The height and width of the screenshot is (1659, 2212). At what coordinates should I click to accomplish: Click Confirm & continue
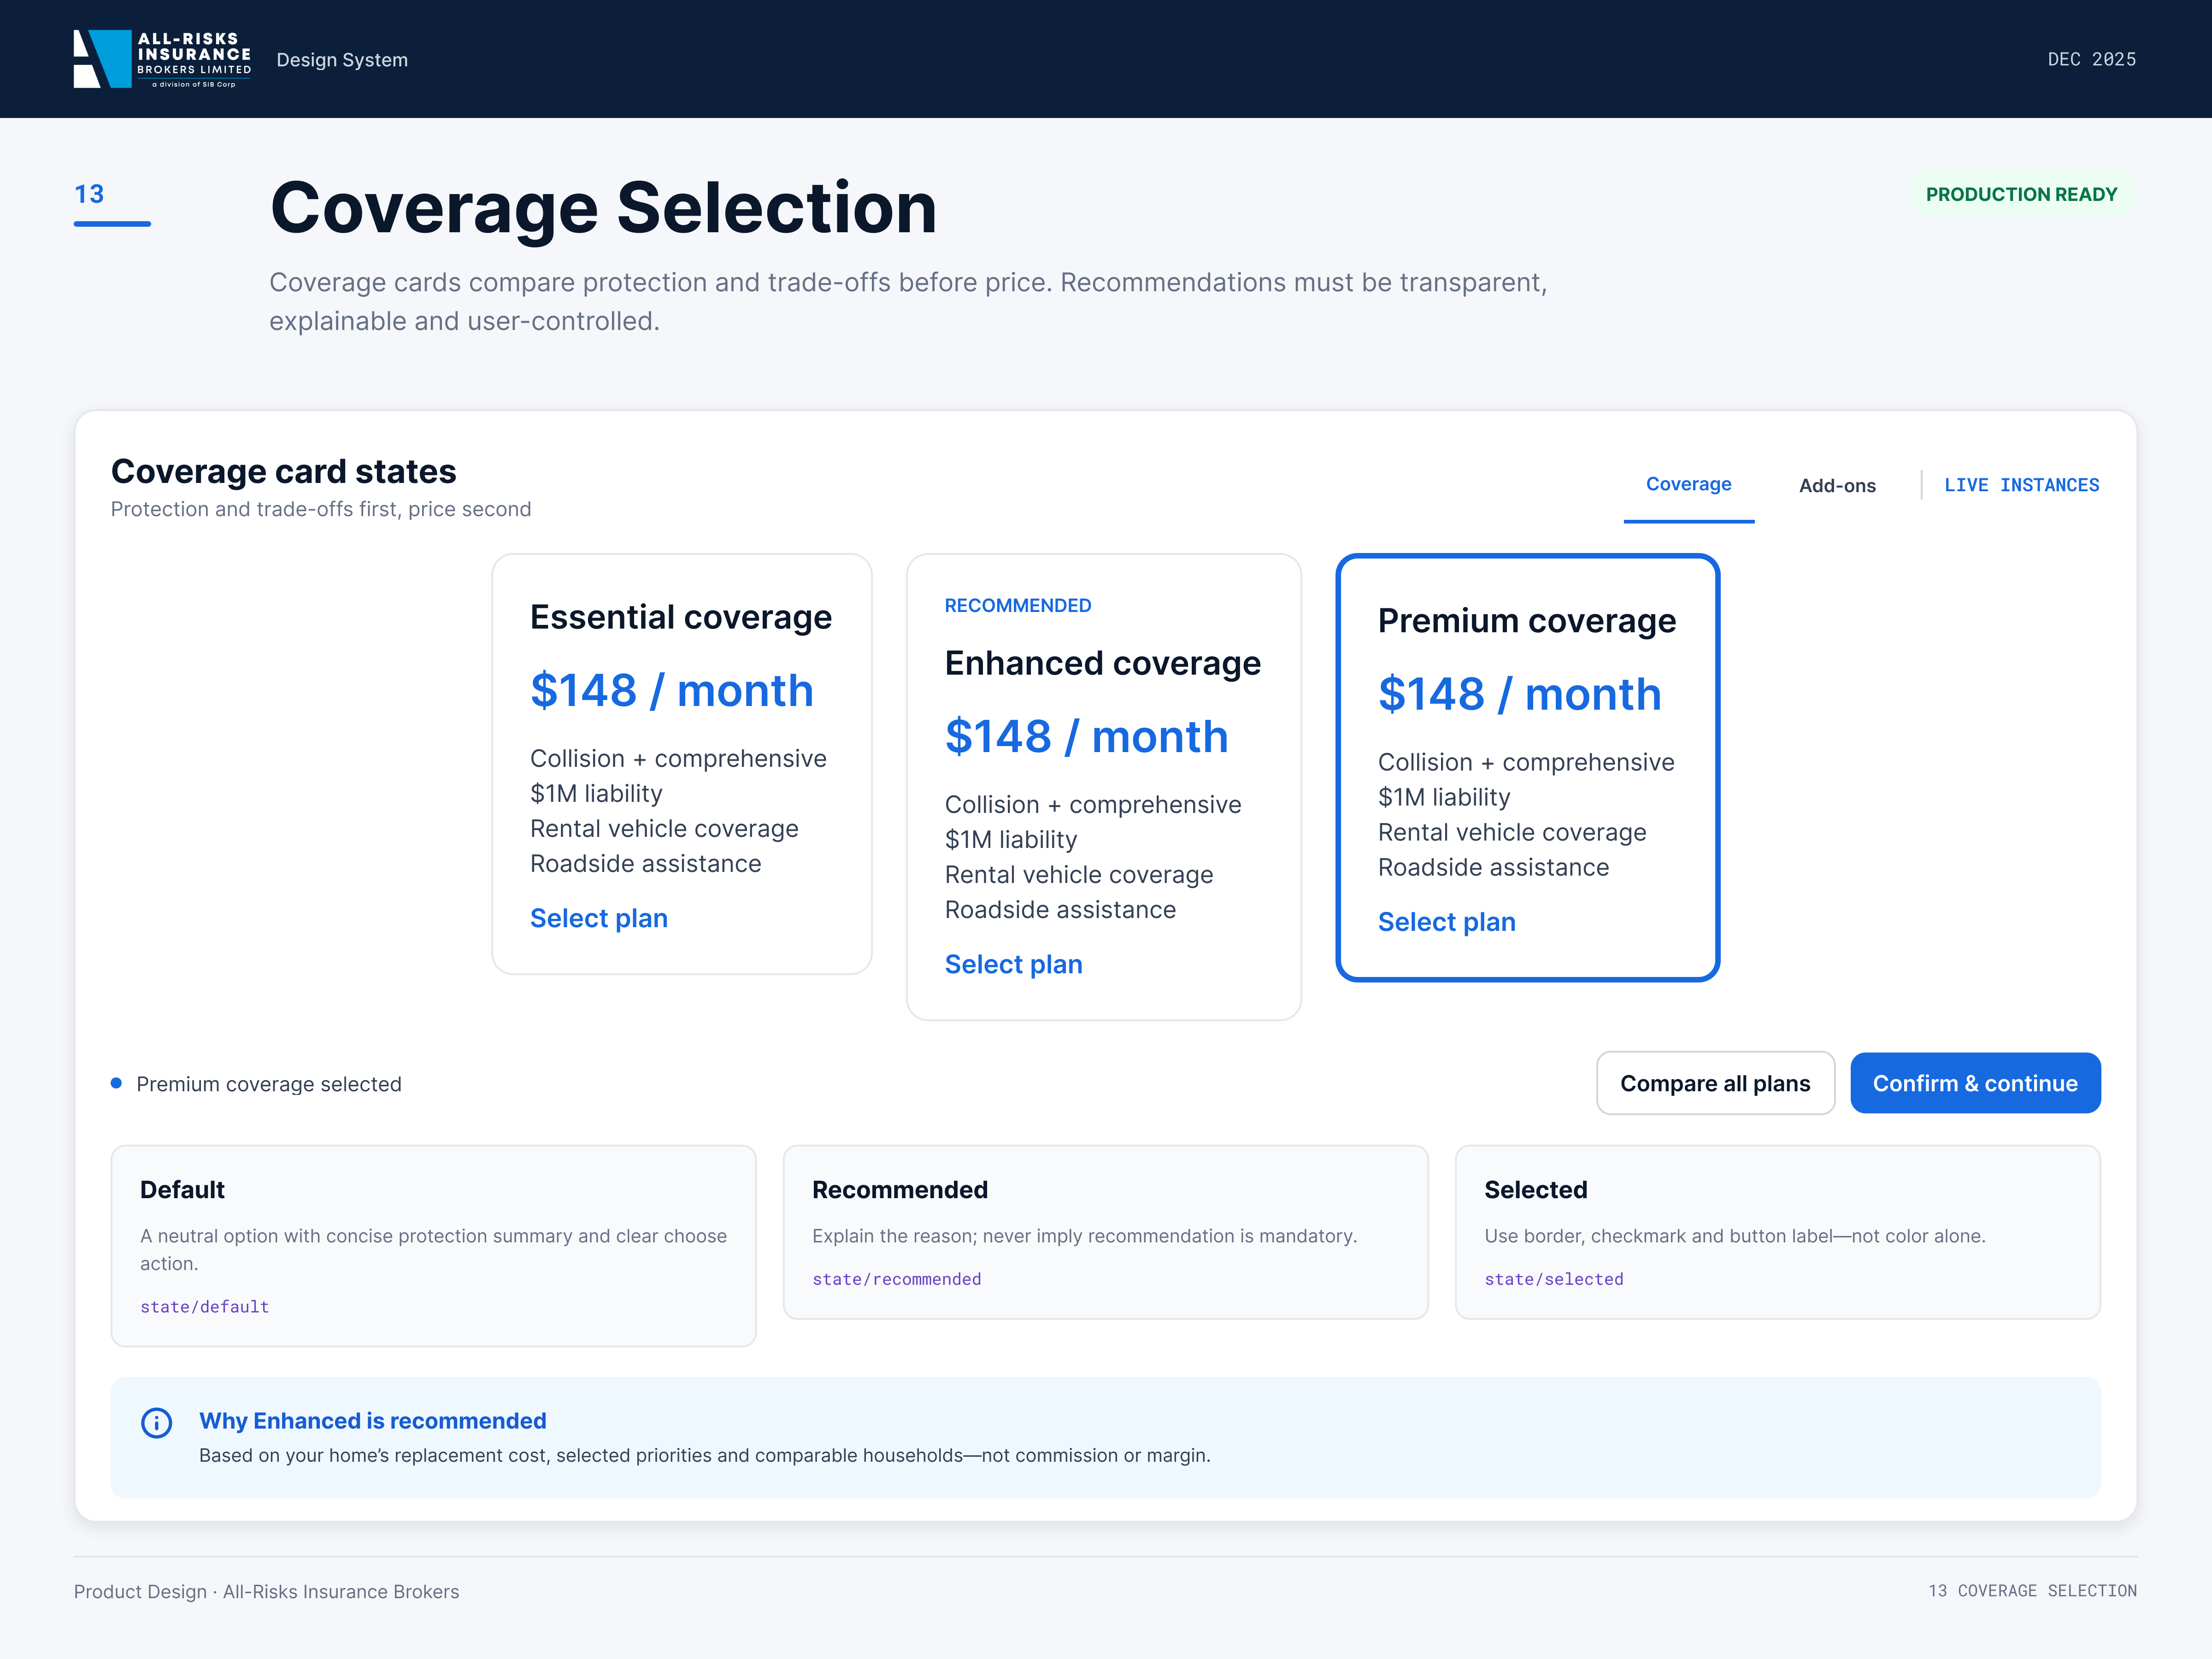coord(1975,1083)
